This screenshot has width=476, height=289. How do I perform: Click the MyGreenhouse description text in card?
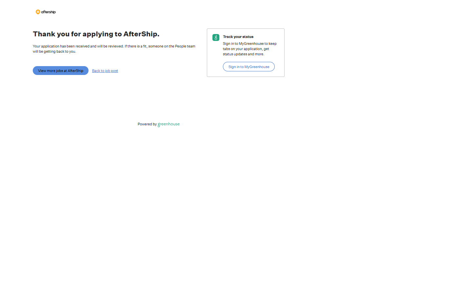coord(249,49)
